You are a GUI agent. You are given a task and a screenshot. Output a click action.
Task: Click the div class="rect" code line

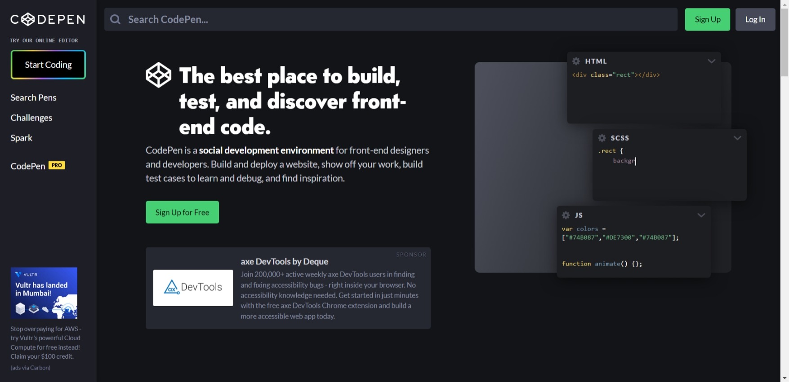coord(616,75)
